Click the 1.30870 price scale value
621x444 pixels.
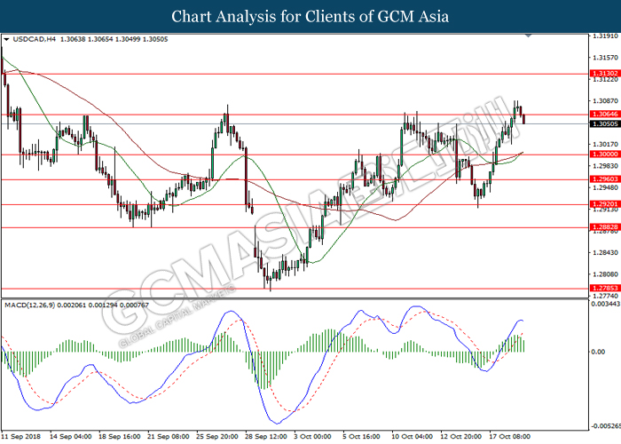pos(605,101)
